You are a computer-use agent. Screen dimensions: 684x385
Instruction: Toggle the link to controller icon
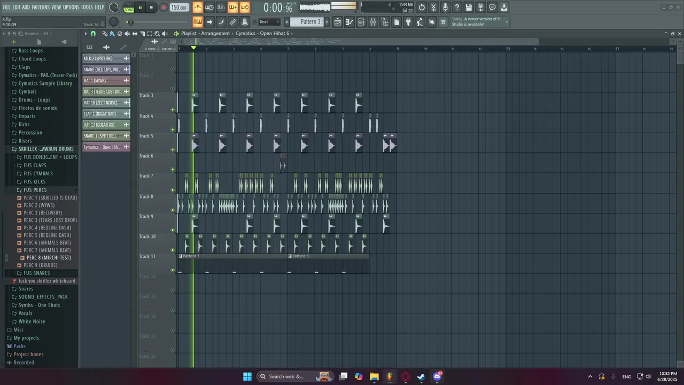coord(233,22)
